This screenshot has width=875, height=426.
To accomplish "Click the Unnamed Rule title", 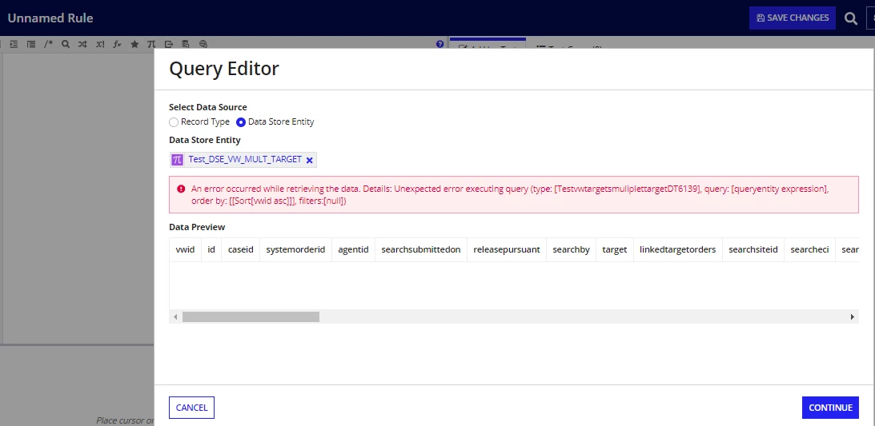I will tap(50, 18).
